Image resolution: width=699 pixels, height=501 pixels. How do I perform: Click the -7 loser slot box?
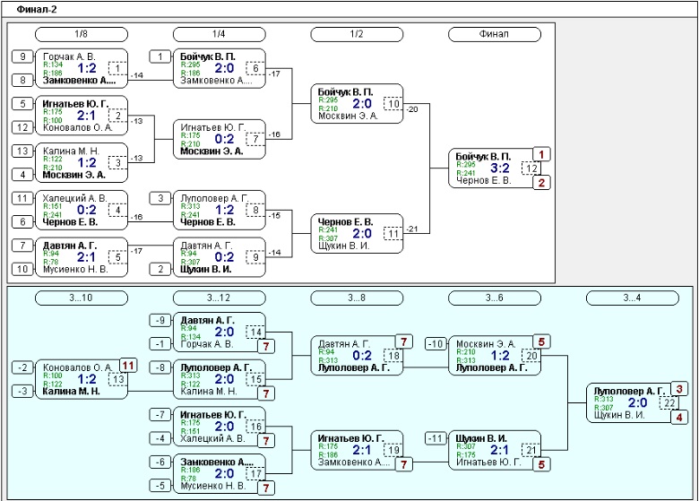point(160,416)
